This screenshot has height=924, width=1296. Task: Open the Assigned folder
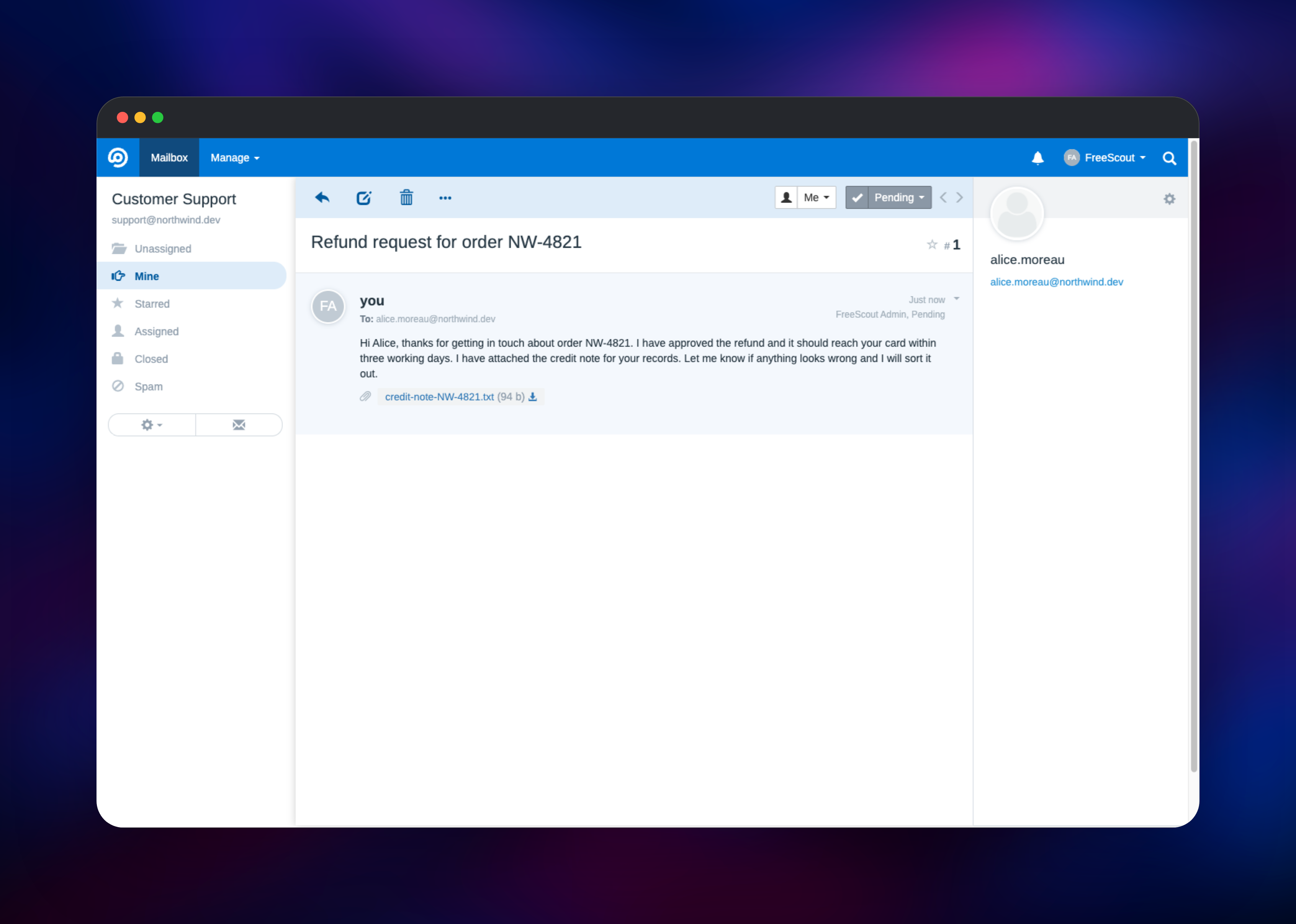[192, 331]
